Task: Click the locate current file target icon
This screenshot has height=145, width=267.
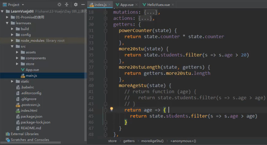Action: (59, 5)
